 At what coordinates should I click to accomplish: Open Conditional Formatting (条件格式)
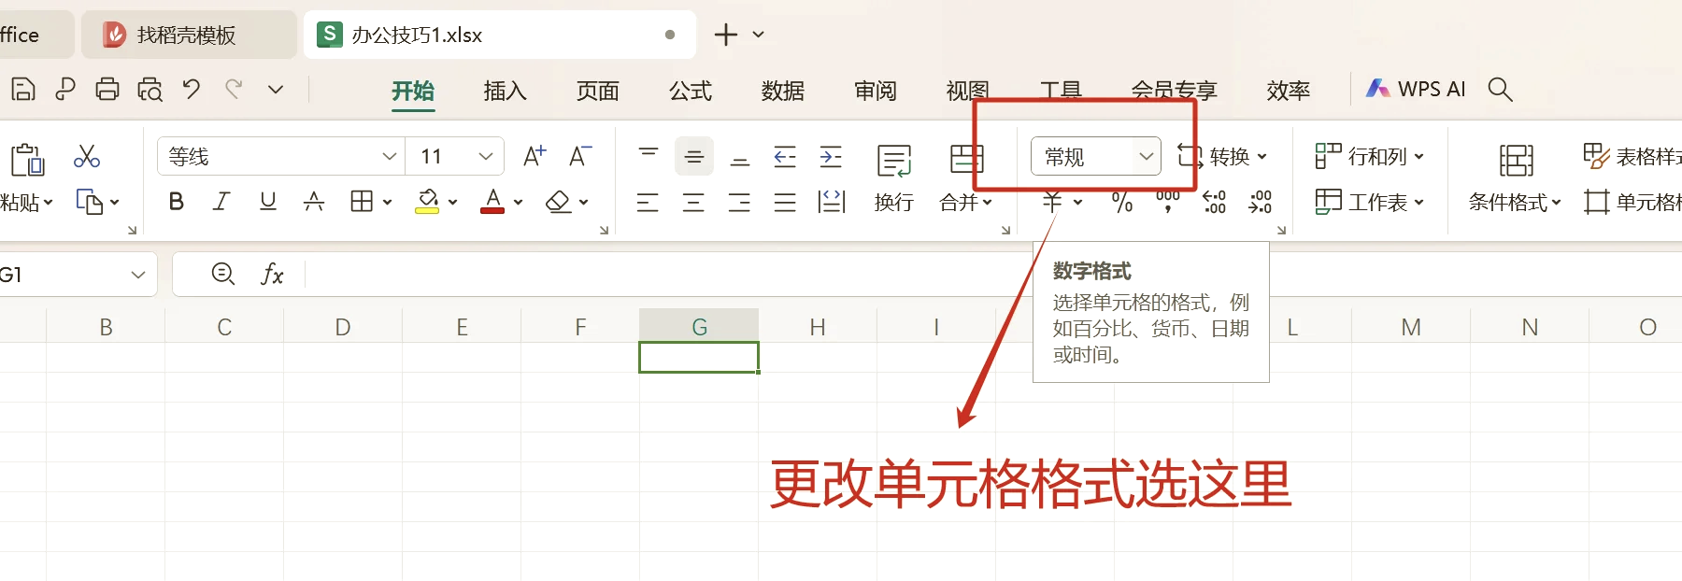1515,178
